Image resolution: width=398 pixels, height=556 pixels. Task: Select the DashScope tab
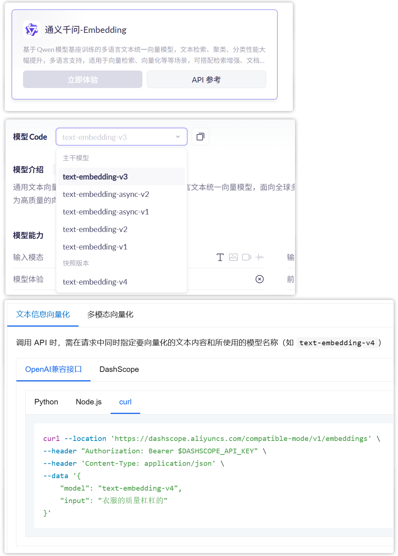(x=119, y=369)
